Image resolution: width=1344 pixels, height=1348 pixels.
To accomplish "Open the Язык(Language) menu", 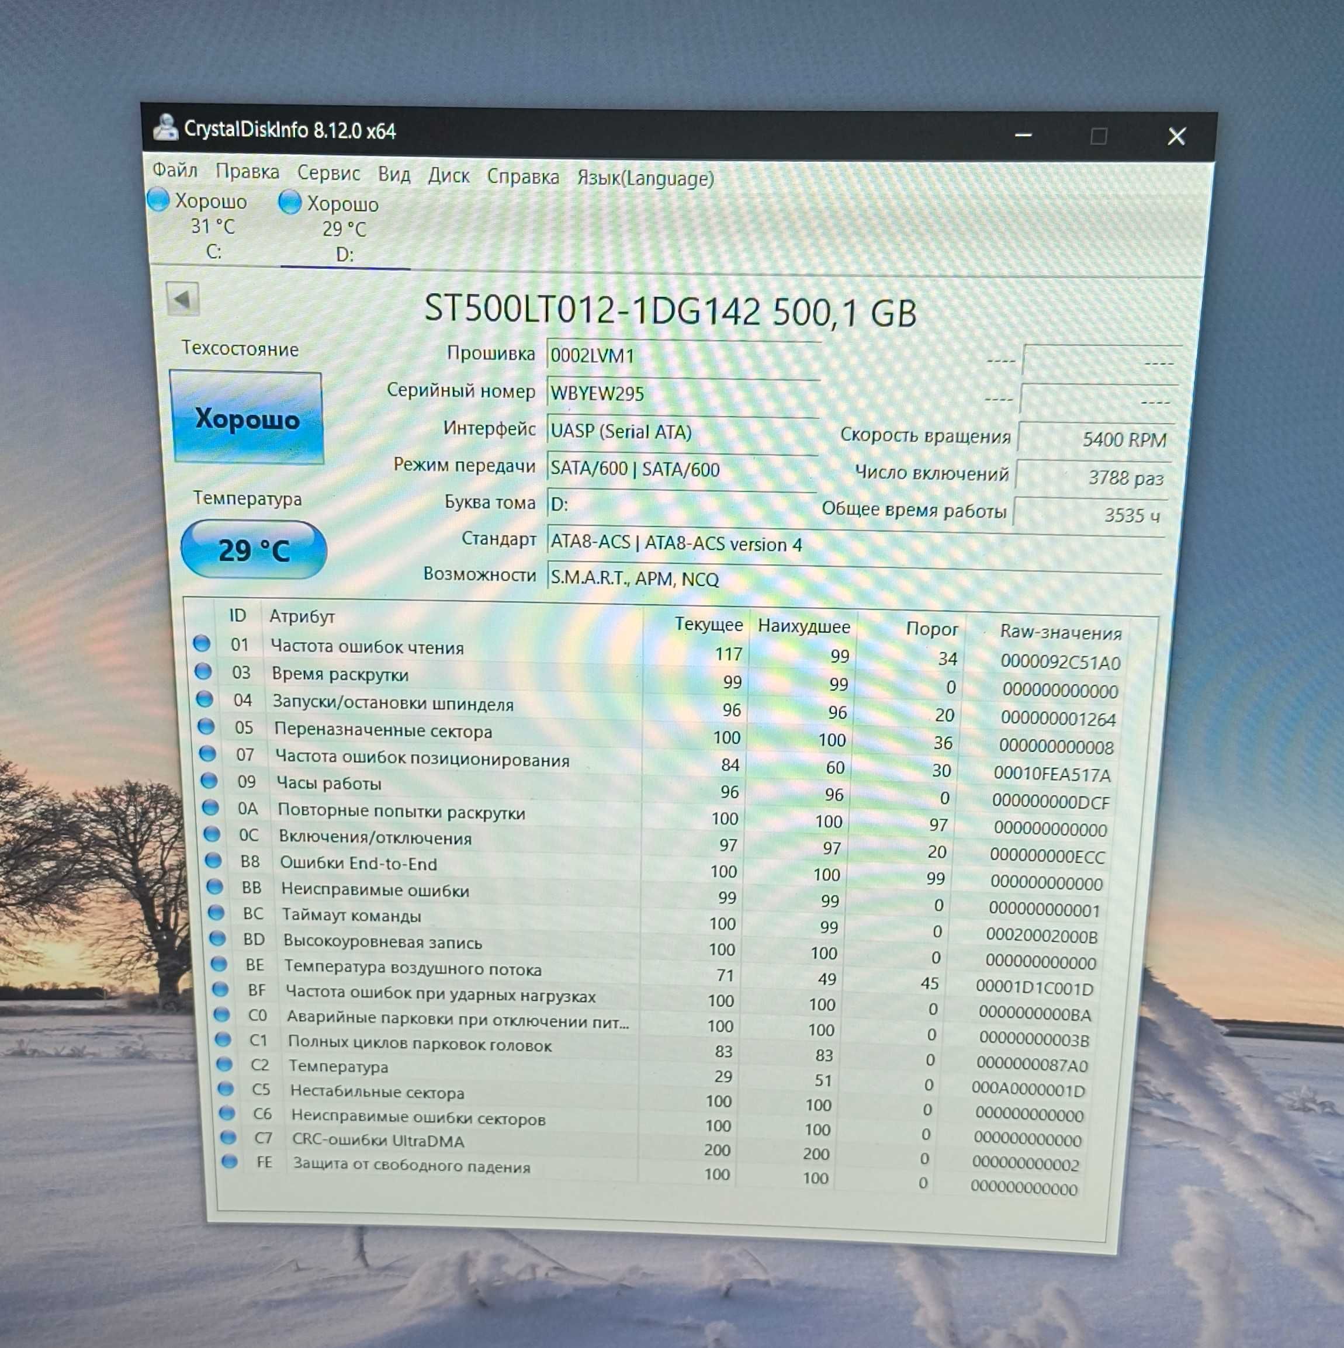I will point(646,179).
